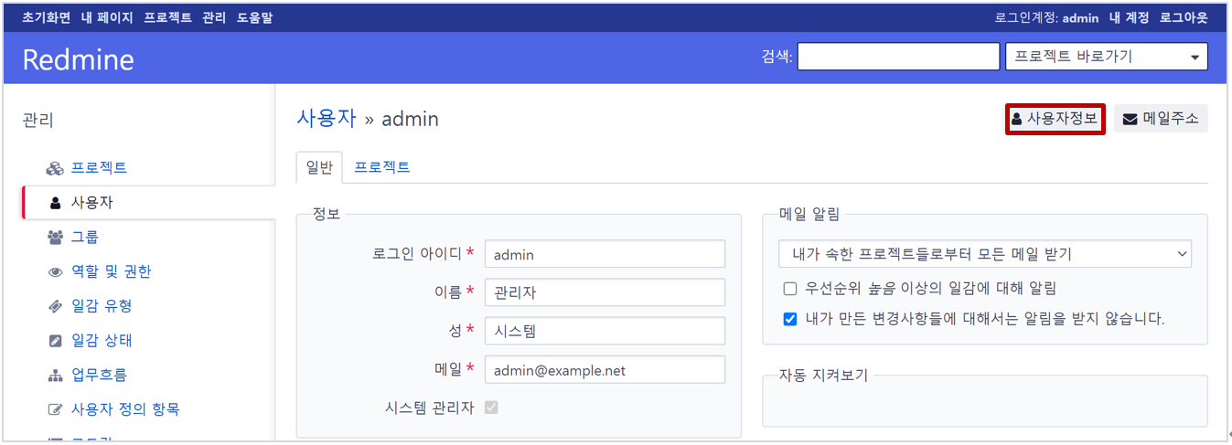This screenshot has height=445, width=1232.
Task: Expand the 메일 알림 options select box
Action: click(985, 254)
